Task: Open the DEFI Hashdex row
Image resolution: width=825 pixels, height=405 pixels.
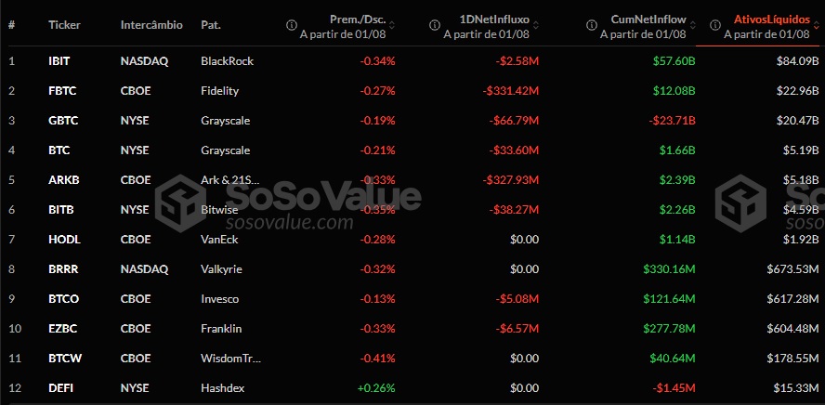Action: pyautogui.click(x=412, y=388)
